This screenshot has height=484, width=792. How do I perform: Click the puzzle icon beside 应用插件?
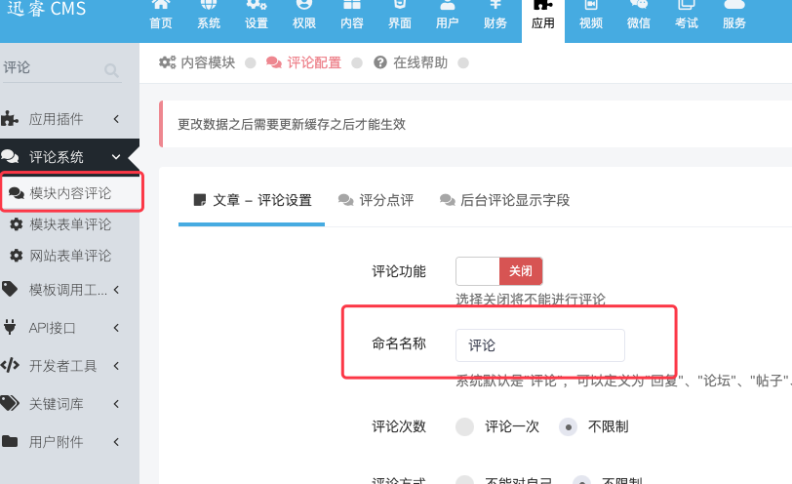[10, 119]
